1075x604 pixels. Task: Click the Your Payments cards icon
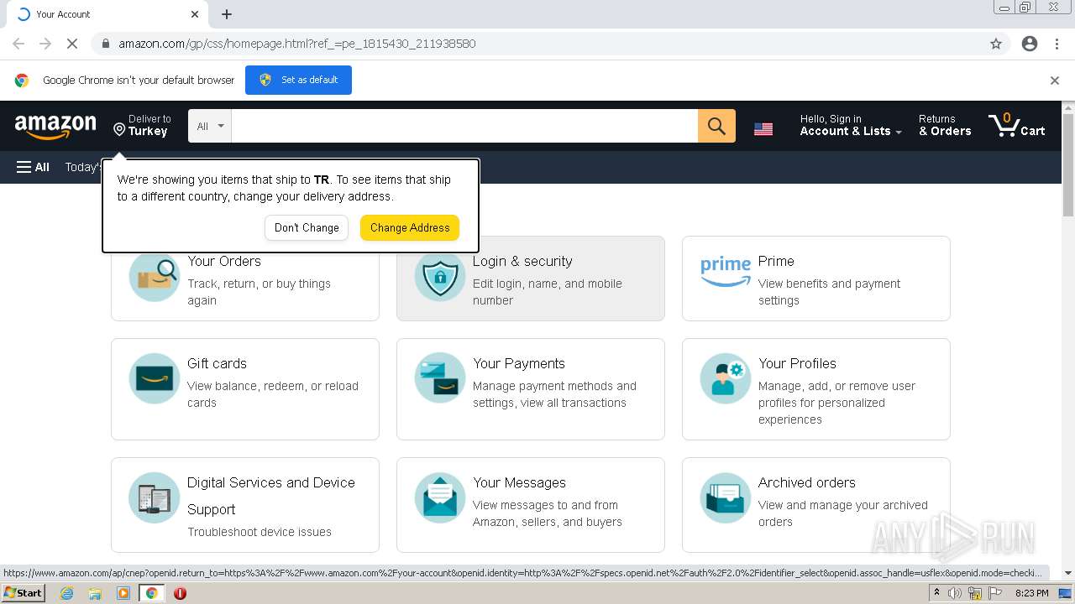click(x=440, y=378)
